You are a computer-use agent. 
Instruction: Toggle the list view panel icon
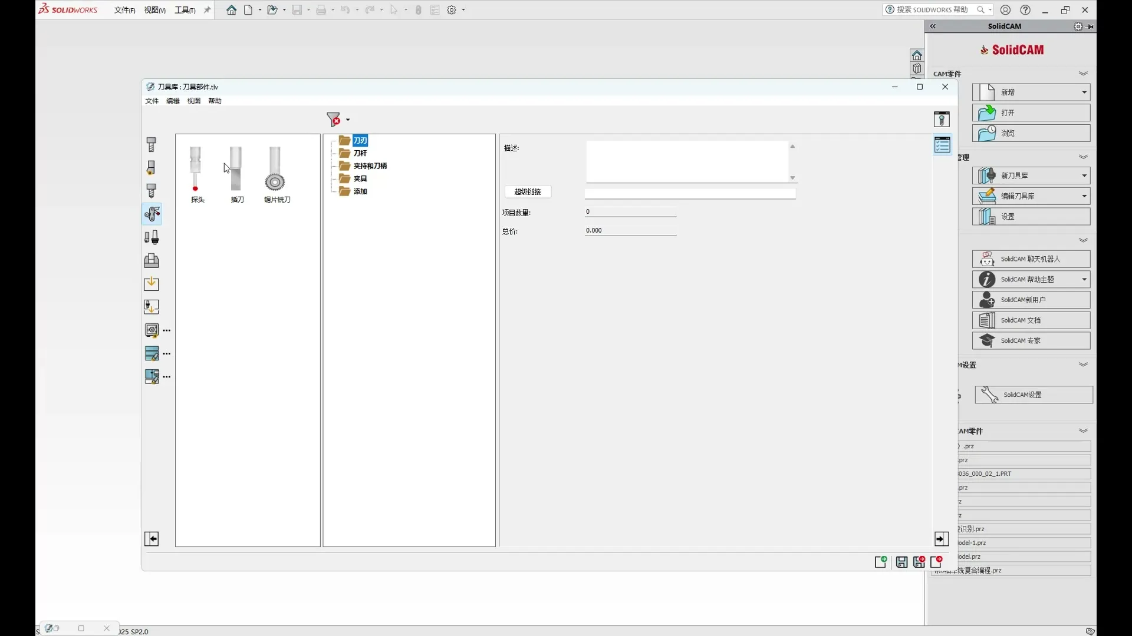942,145
